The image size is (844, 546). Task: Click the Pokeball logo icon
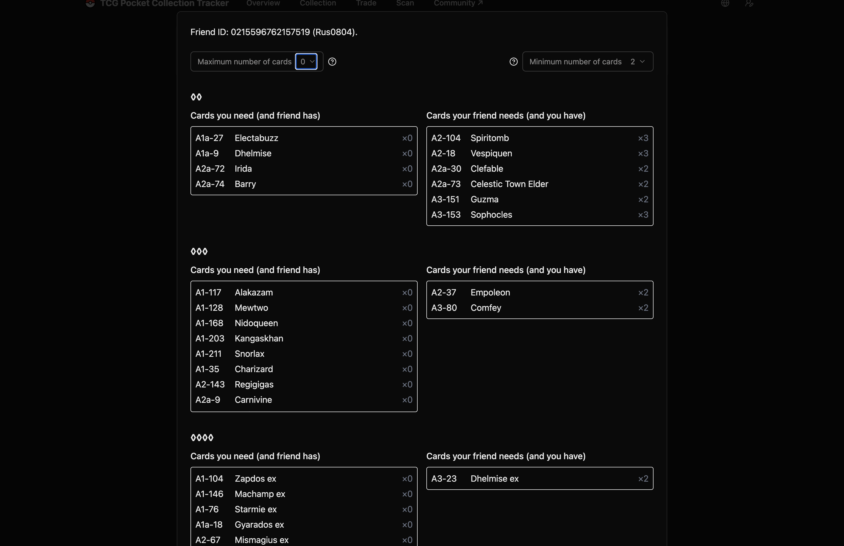tap(90, 3)
